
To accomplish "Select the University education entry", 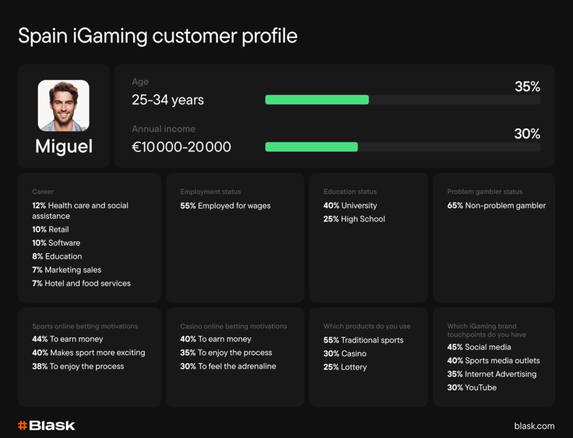I will pyautogui.click(x=350, y=205).
